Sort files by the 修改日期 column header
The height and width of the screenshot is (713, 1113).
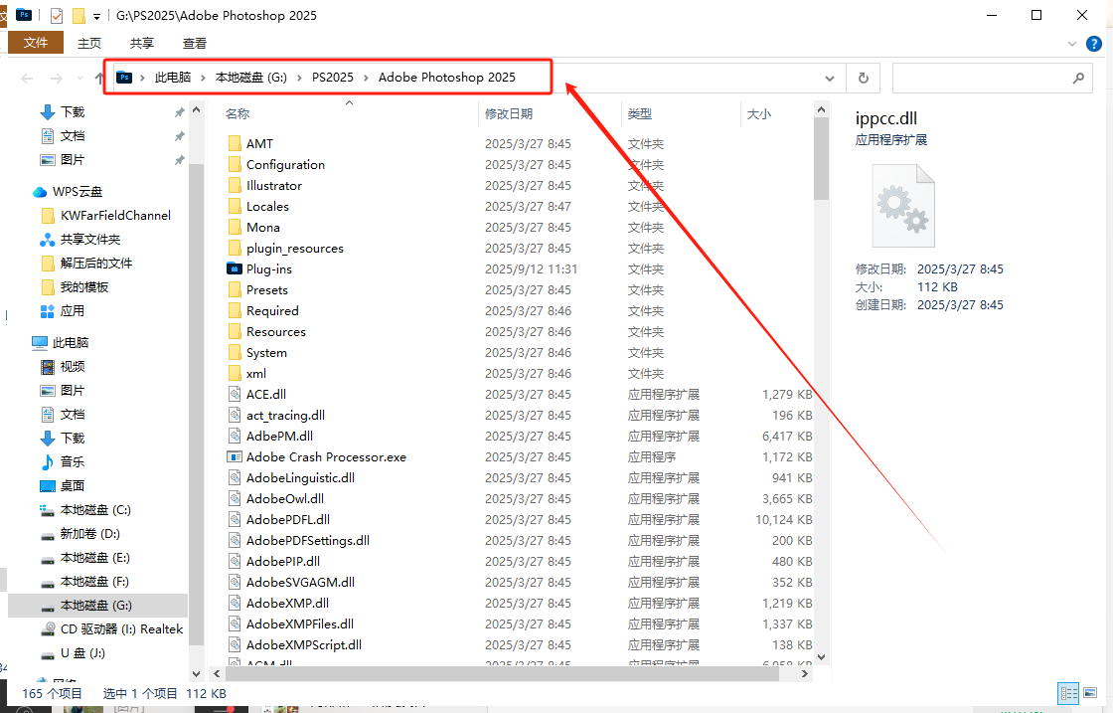pos(508,113)
